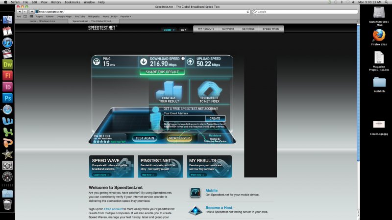392x220 pixels.
Task: Reload page with the refresh icon
Action: [248, 12]
